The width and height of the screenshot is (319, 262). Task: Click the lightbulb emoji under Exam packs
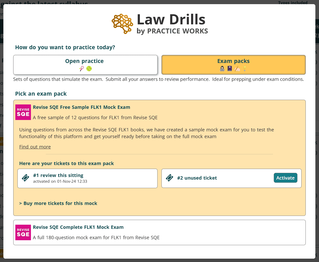(x=244, y=68)
